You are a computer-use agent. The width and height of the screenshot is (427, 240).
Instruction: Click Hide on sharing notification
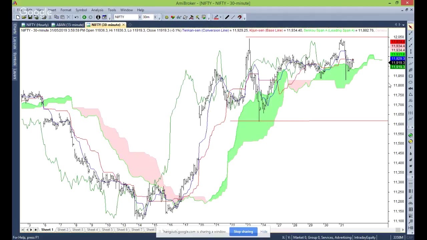pos(264,232)
